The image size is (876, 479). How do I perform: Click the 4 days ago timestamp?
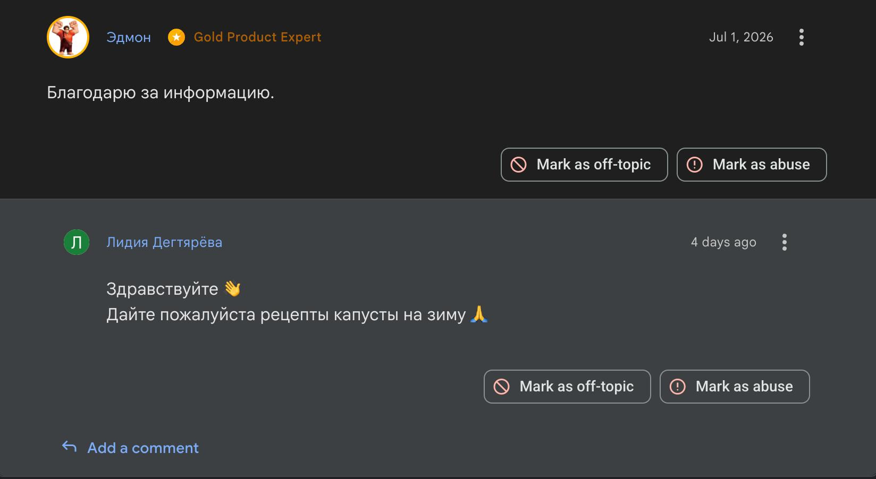pos(723,242)
